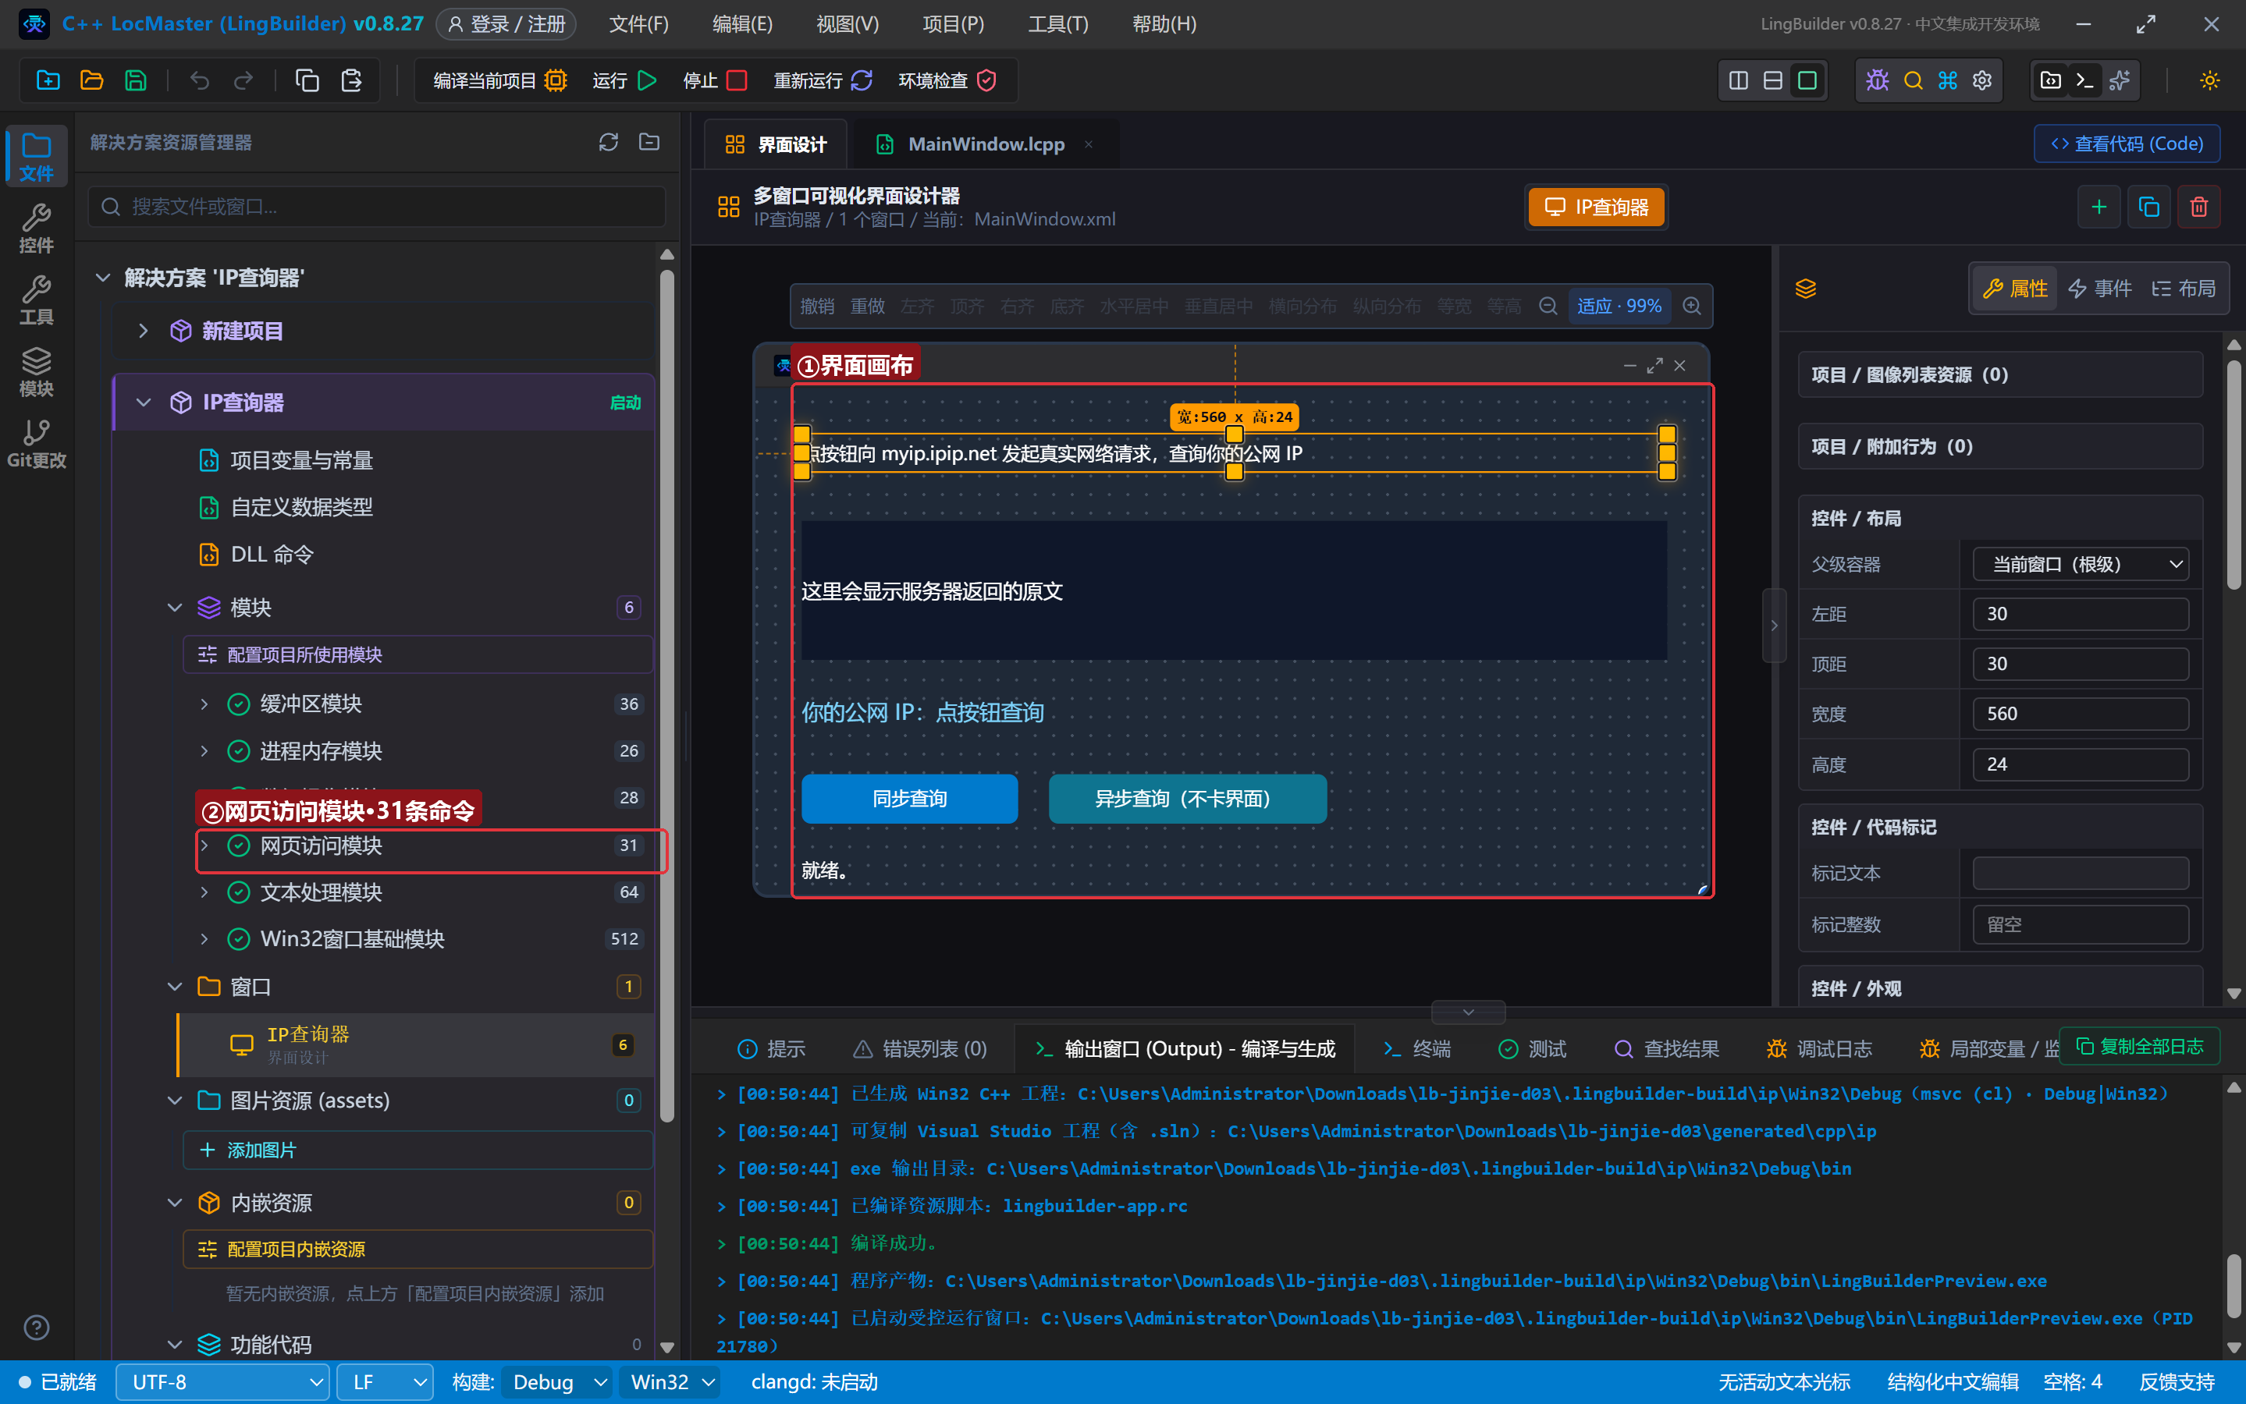Collapse the 窗口 folder node
The width and height of the screenshot is (2246, 1404).
[x=174, y=987]
